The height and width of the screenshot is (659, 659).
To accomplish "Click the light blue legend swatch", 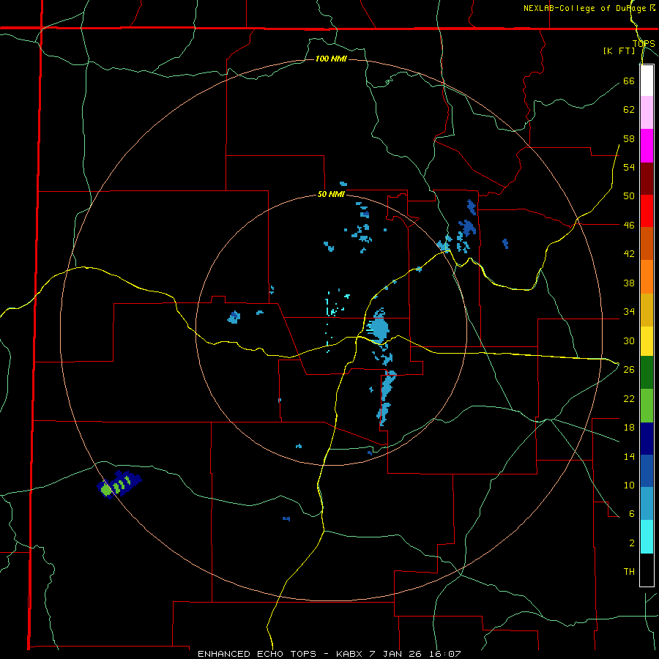I will point(647,504).
